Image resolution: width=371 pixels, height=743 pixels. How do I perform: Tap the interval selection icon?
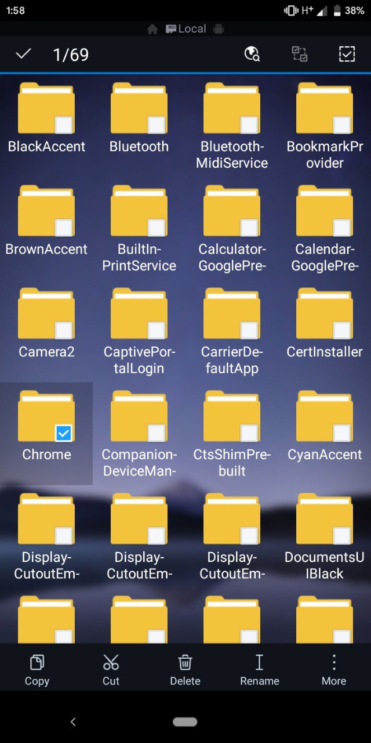pyautogui.click(x=299, y=54)
